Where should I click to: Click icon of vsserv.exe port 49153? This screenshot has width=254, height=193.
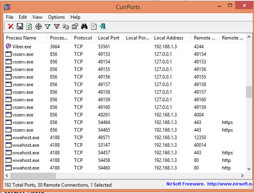click(8, 54)
